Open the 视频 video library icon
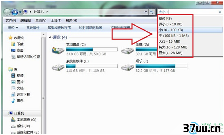 coord(13,75)
